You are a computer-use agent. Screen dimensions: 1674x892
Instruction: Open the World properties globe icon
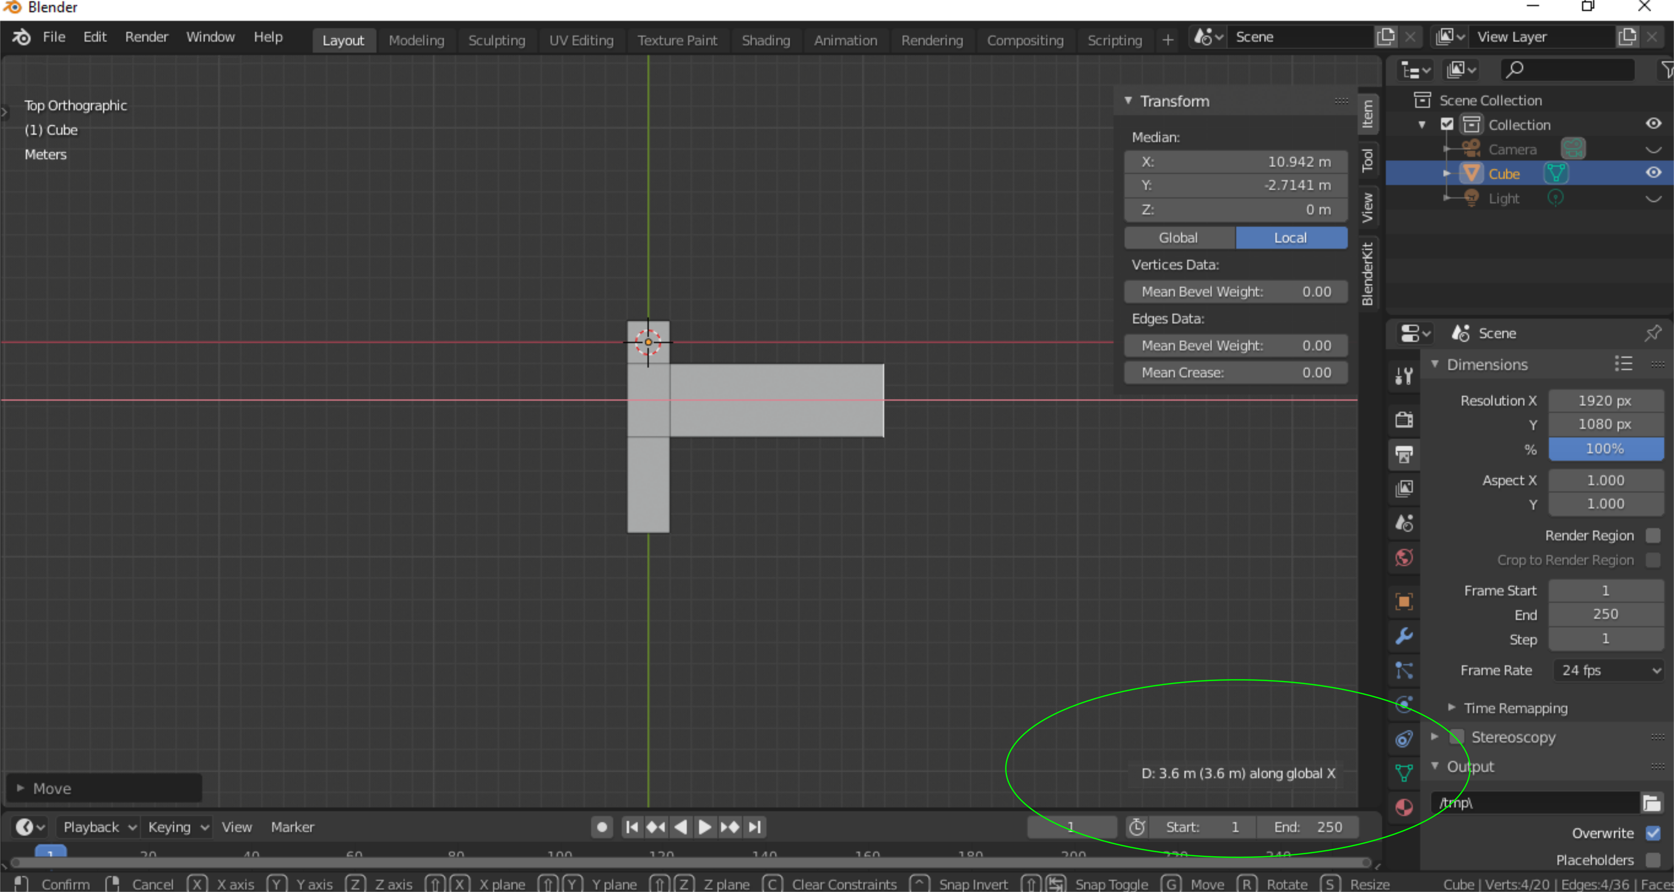coord(1403,557)
